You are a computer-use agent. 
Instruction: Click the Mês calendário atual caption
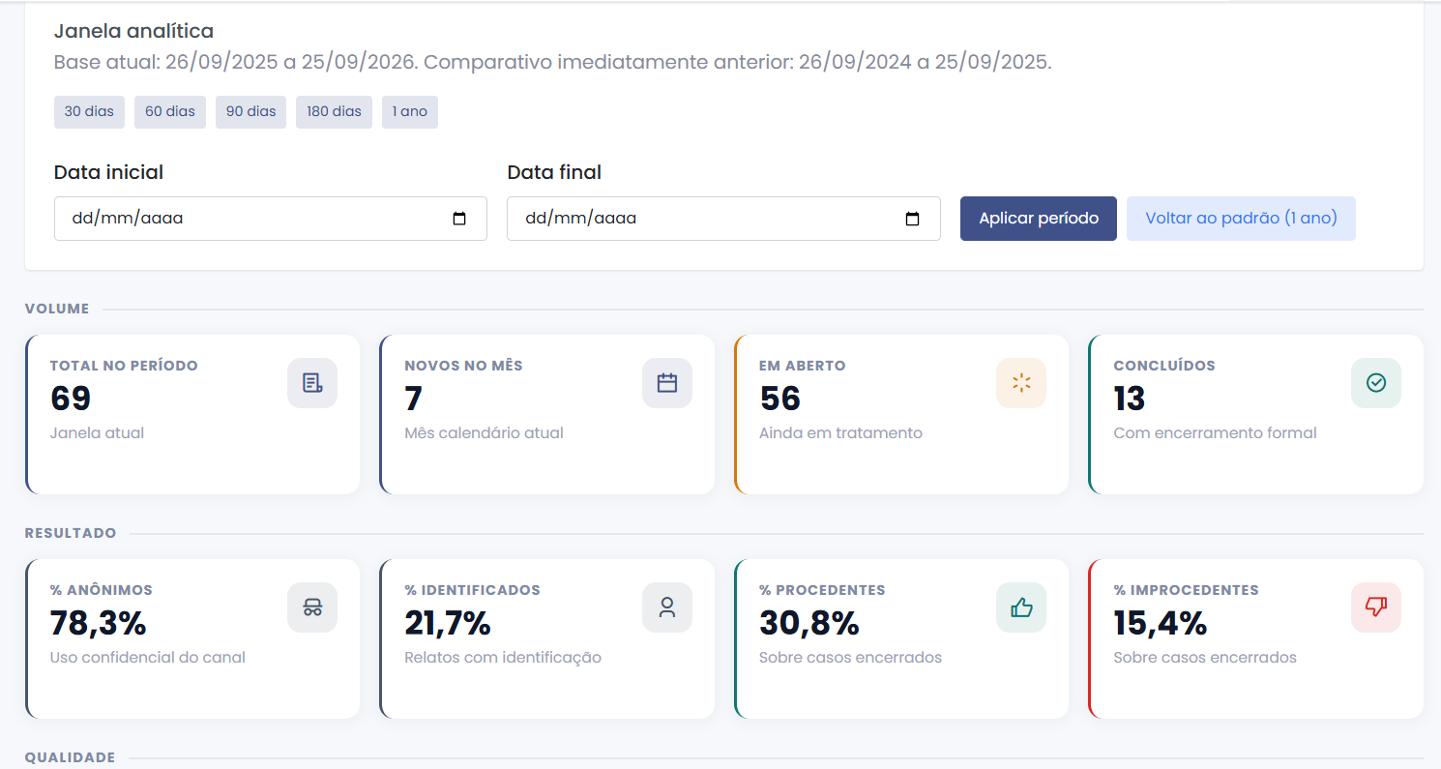484,432
